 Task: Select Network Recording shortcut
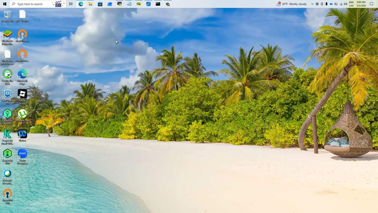pos(7,177)
